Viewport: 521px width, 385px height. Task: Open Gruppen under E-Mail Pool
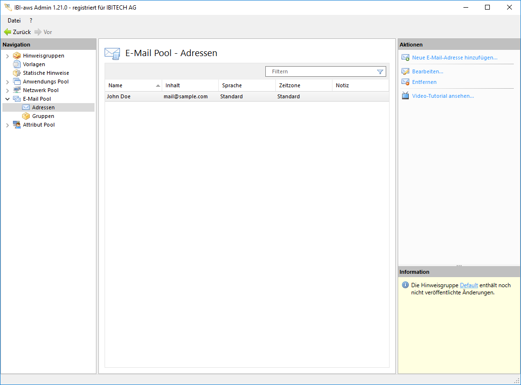(43, 116)
